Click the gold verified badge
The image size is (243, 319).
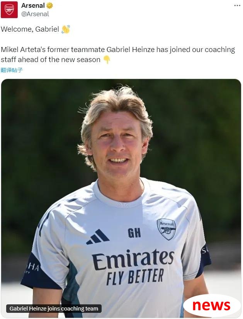tap(49, 6)
